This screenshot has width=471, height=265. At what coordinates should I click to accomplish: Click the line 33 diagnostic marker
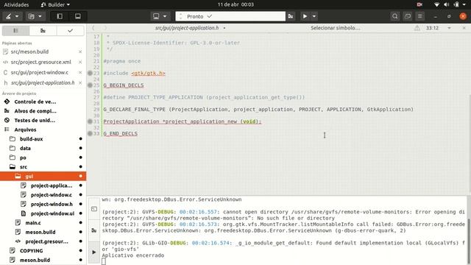click(x=90, y=133)
